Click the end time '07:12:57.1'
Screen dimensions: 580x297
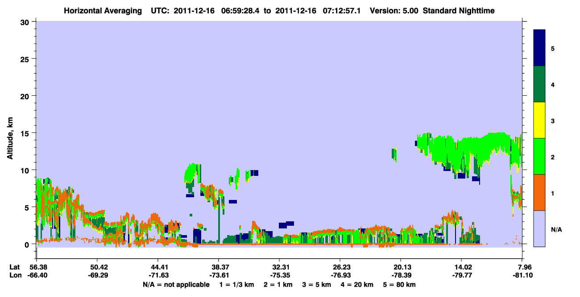tap(341, 10)
